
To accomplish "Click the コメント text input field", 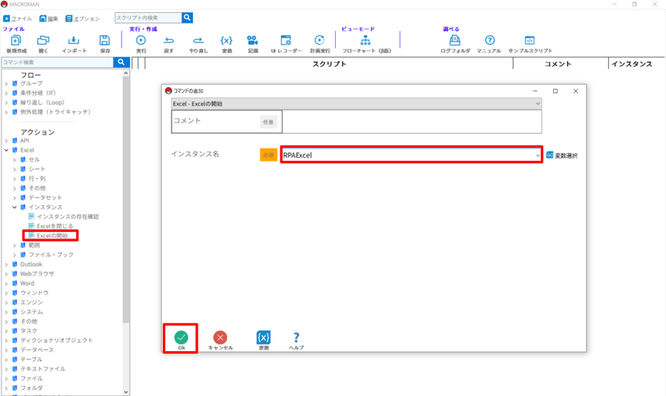I will click(x=410, y=122).
